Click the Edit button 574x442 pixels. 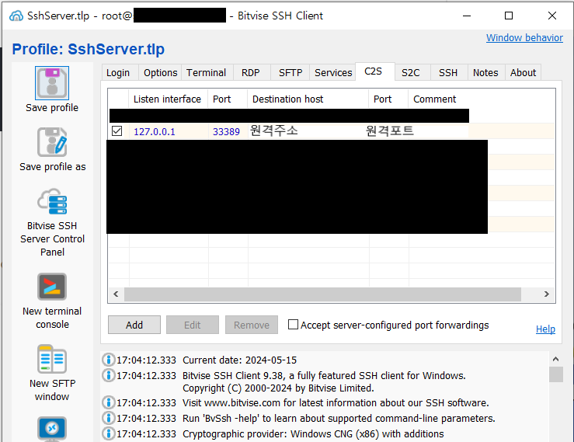[x=193, y=325]
